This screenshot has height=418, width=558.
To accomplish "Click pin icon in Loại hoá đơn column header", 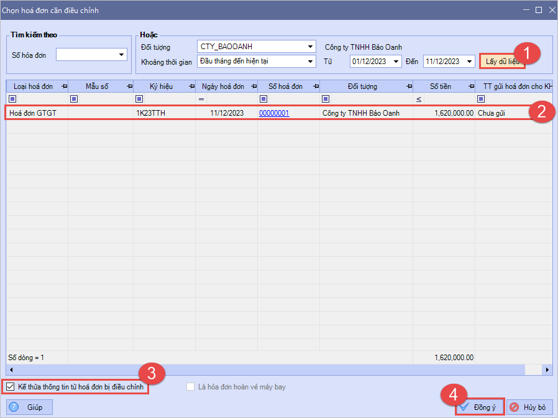I will 64,86.
